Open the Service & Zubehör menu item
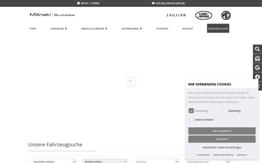 93,29
